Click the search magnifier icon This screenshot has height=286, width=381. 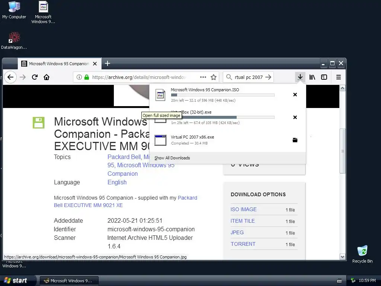(x=229, y=77)
